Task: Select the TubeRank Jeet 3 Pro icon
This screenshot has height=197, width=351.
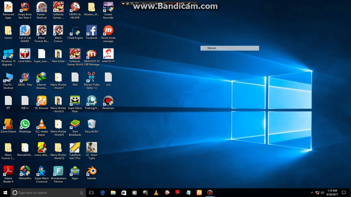Action: coord(75,151)
